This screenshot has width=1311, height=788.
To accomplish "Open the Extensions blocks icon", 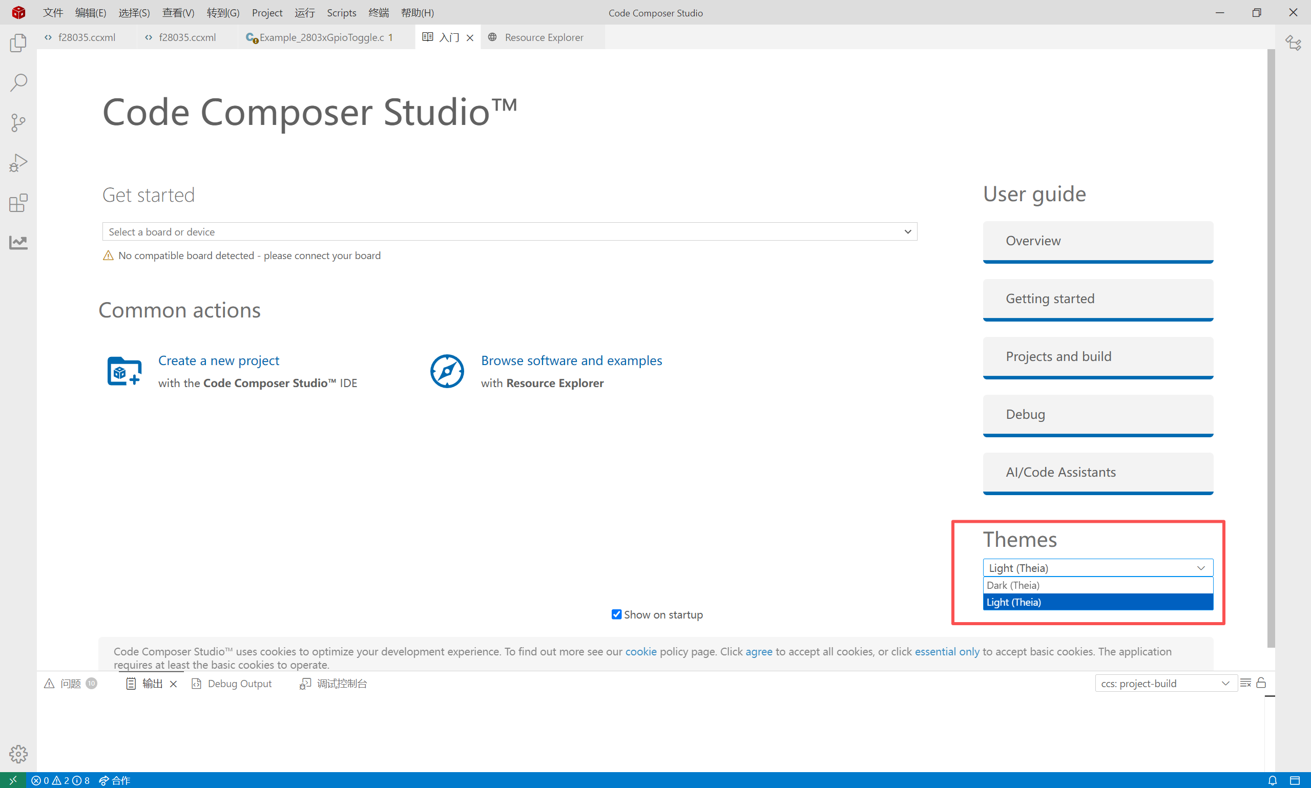I will click(x=18, y=202).
